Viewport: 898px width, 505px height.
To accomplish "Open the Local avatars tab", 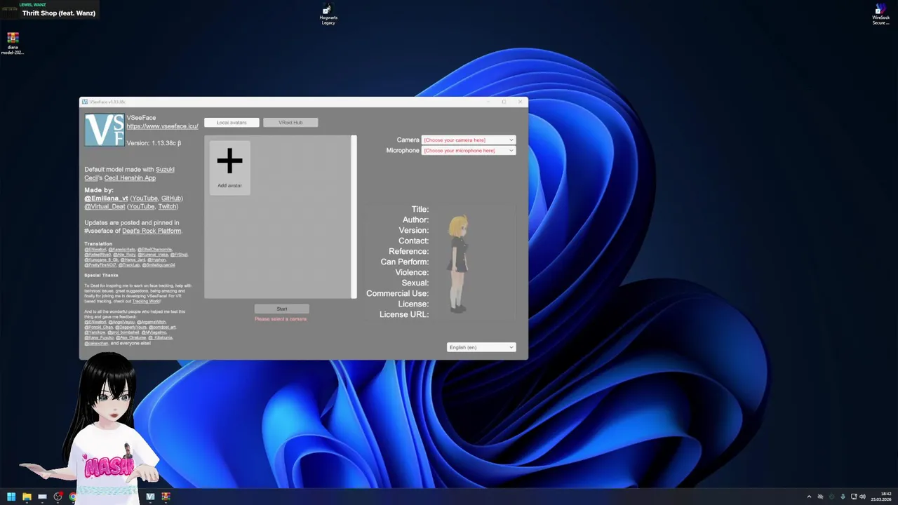I will [x=232, y=123].
